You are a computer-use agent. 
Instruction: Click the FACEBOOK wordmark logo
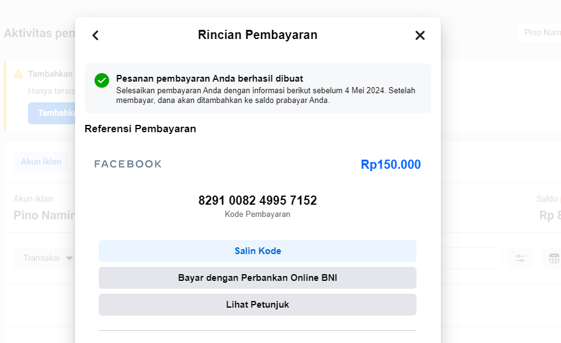128,164
